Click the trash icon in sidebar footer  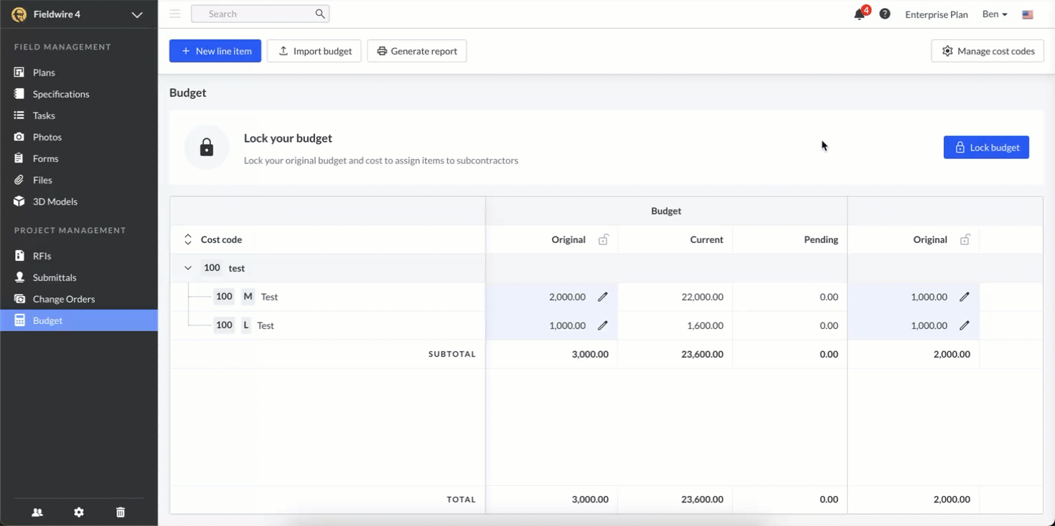pyautogui.click(x=121, y=512)
